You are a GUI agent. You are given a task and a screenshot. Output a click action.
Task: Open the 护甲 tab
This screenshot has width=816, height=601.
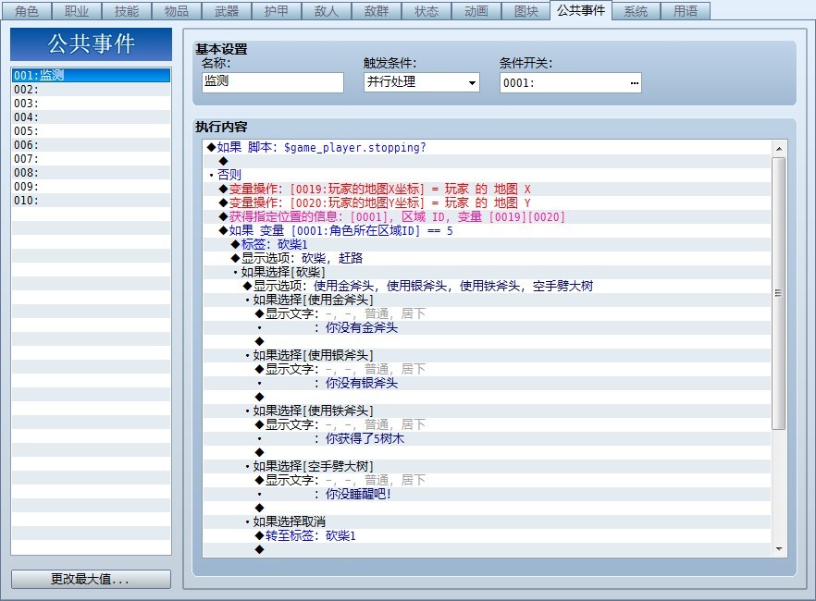tap(277, 11)
